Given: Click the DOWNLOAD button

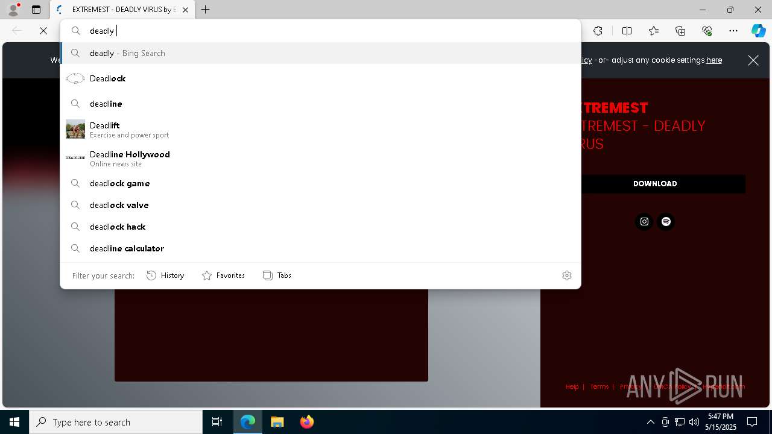Looking at the screenshot, I should pos(655,184).
